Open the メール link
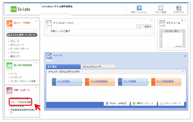Screen dimensions: 193x122 pos(14,74)
